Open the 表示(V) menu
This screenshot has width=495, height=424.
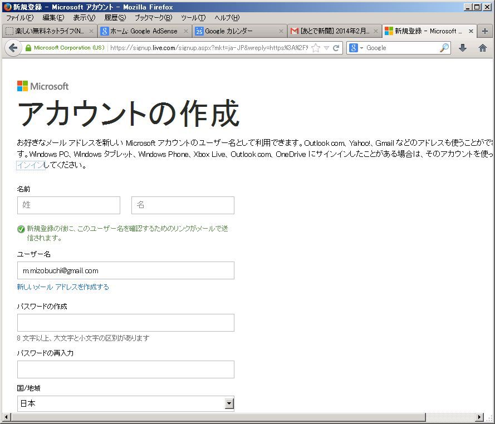[x=84, y=18]
